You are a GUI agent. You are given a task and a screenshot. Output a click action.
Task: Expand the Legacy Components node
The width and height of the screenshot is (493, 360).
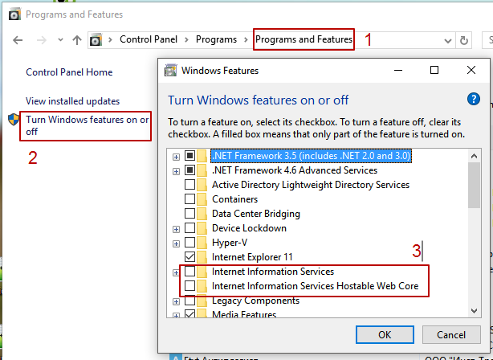coord(176,301)
